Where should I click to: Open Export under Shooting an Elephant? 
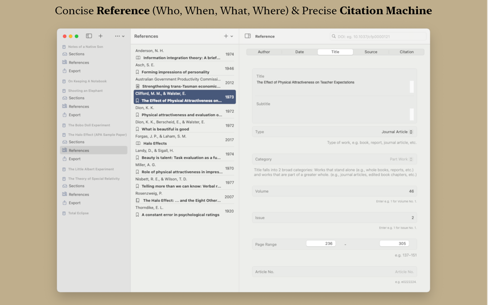pyautogui.click(x=75, y=115)
